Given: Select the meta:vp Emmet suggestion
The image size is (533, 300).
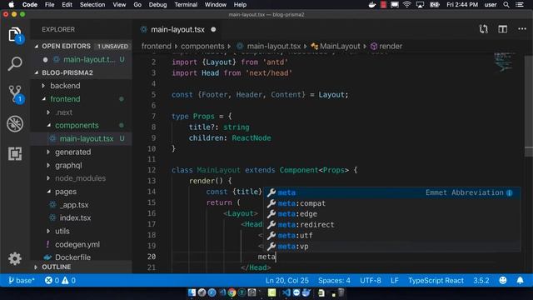Looking at the screenshot, I should click(392, 247).
